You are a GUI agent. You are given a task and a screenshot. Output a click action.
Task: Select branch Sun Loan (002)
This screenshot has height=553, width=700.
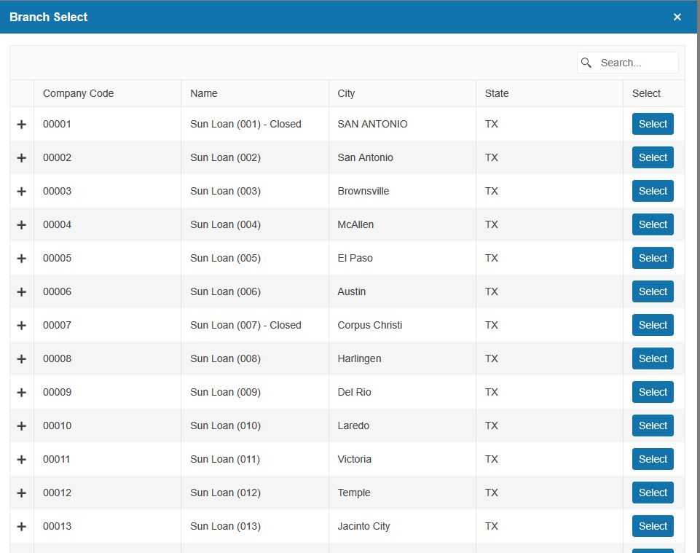click(653, 157)
